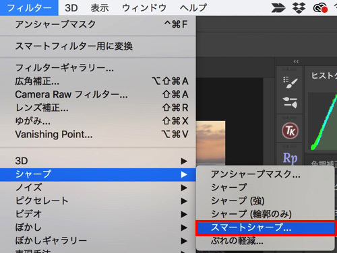Image resolution: width=337 pixels, height=253 pixels.
Task: Open the Adjustments sliders panel icon
Action: click(x=290, y=102)
